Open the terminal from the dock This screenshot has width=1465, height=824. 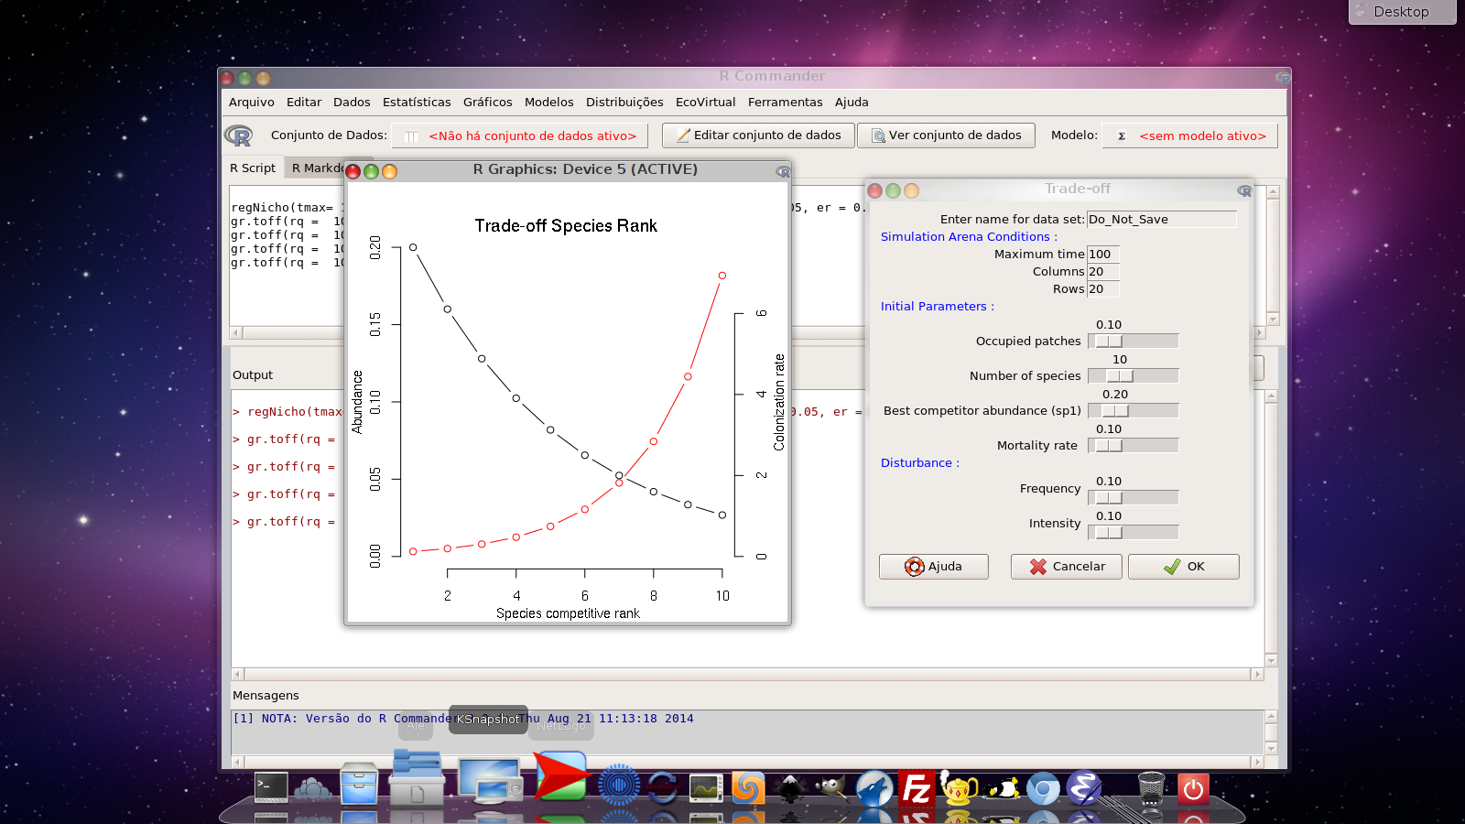pyautogui.click(x=271, y=787)
